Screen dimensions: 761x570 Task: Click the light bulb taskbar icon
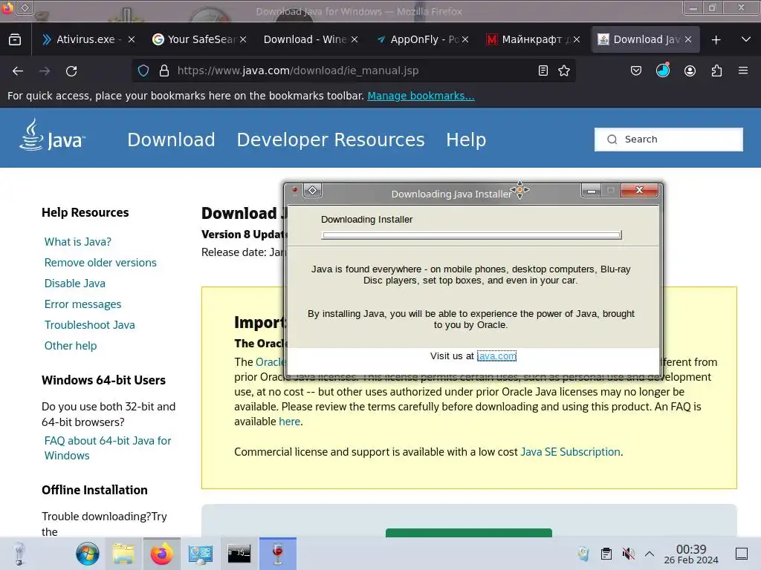(19, 554)
